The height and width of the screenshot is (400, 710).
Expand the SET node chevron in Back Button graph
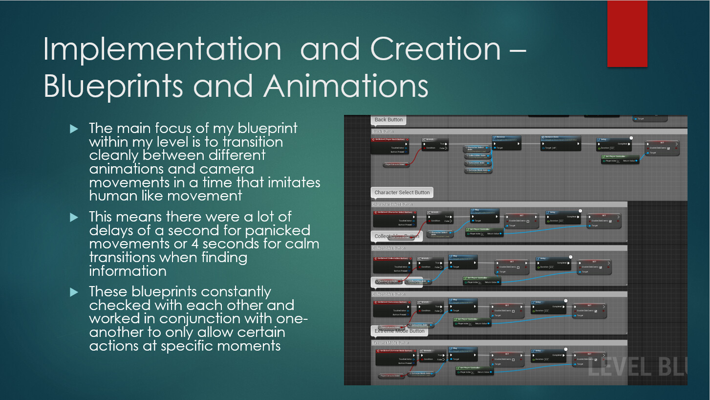[677, 144]
